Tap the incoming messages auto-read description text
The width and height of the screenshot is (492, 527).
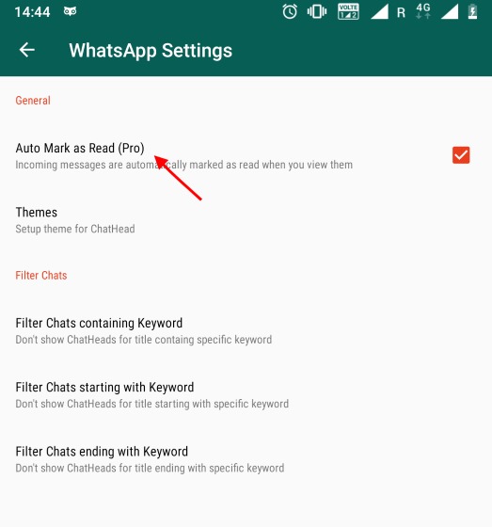pos(183,165)
